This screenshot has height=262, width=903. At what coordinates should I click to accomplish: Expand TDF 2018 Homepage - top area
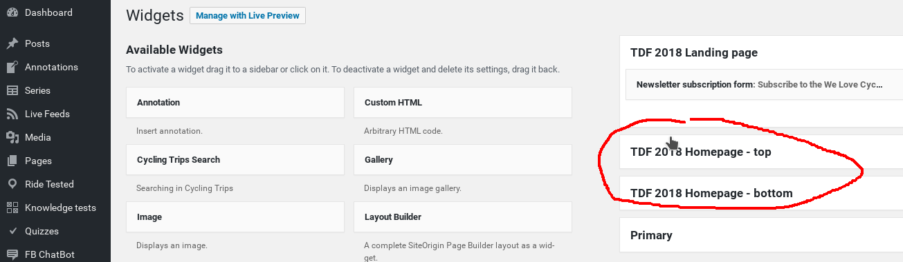click(761, 152)
